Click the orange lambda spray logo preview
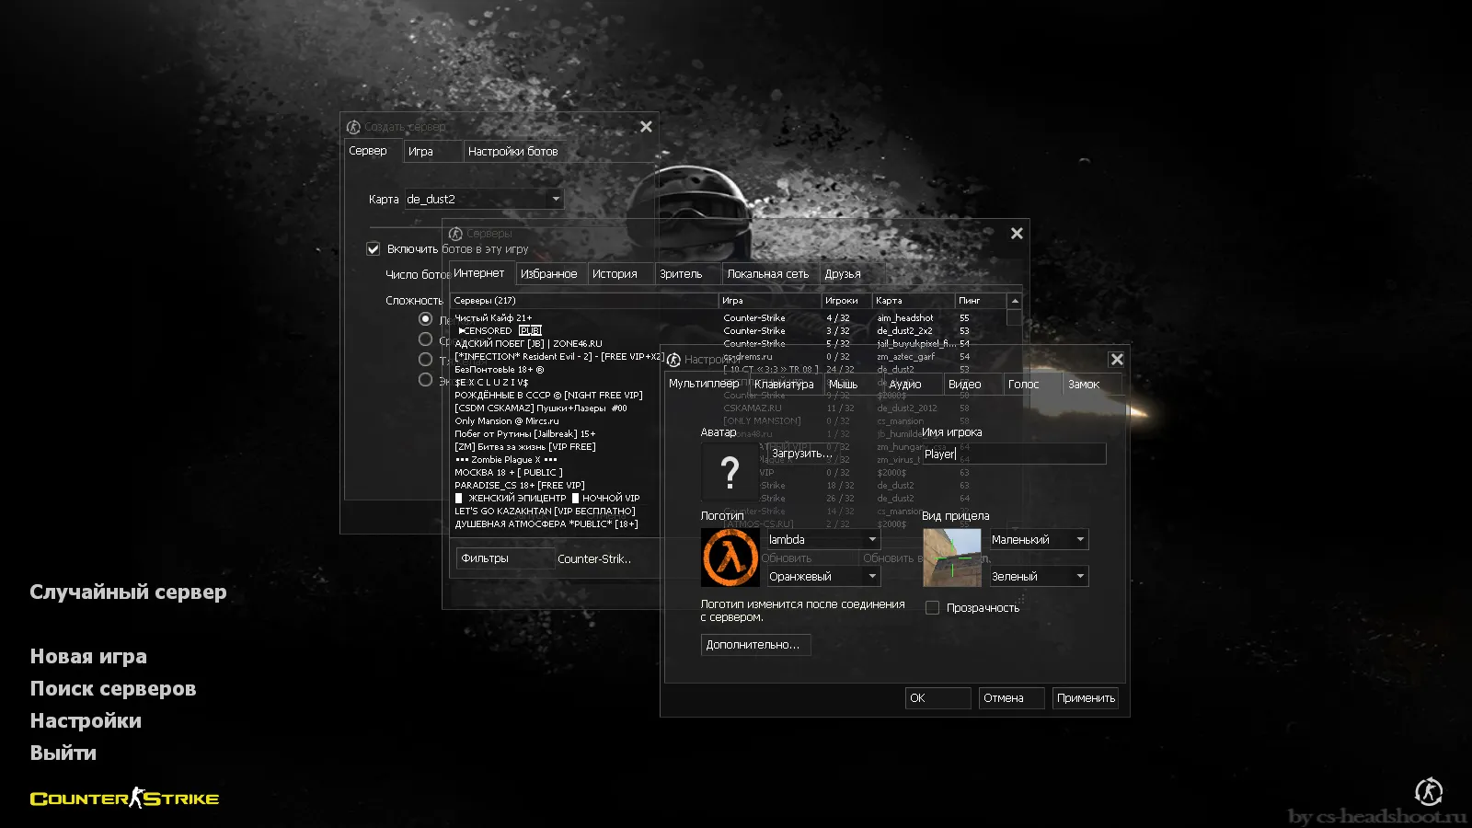Image resolution: width=1472 pixels, height=828 pixels. point(729,558)
